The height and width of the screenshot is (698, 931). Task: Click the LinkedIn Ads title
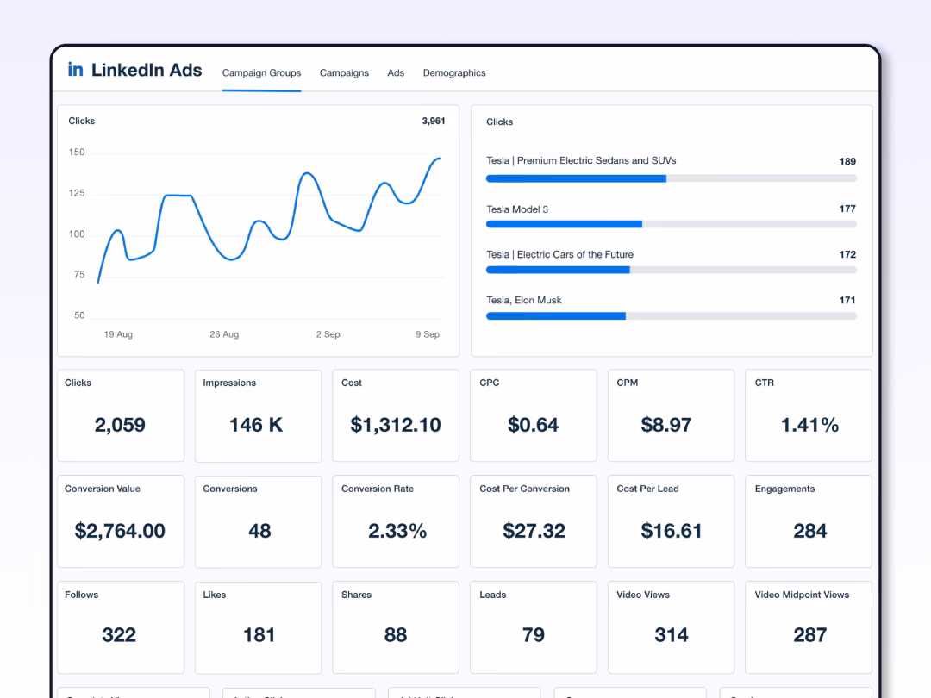tap(146, 70)
